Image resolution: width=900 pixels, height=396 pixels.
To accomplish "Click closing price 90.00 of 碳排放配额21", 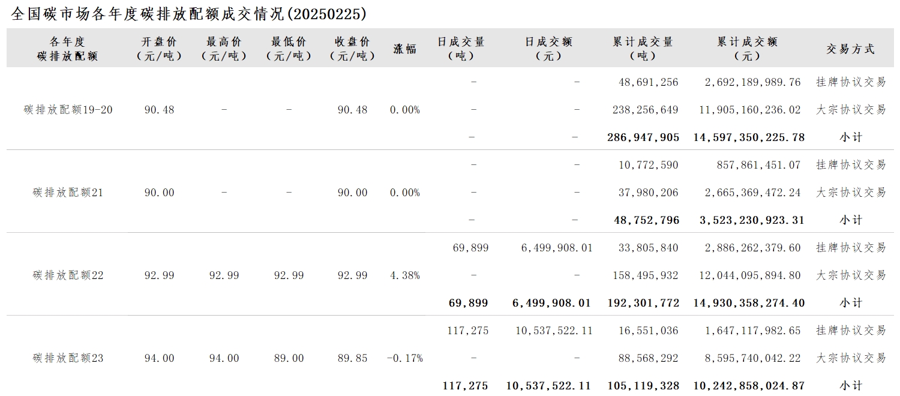I will tap(353, 193).
